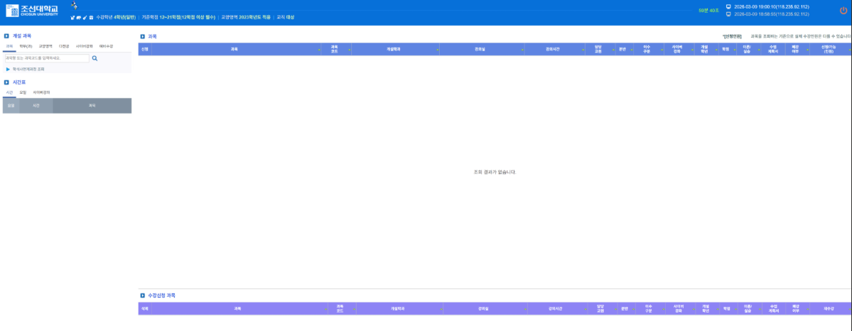This screenshot has height=331, width=852.
Task: Click 수업계획서 header in the upper 과목 table
Action: (773, 49)
